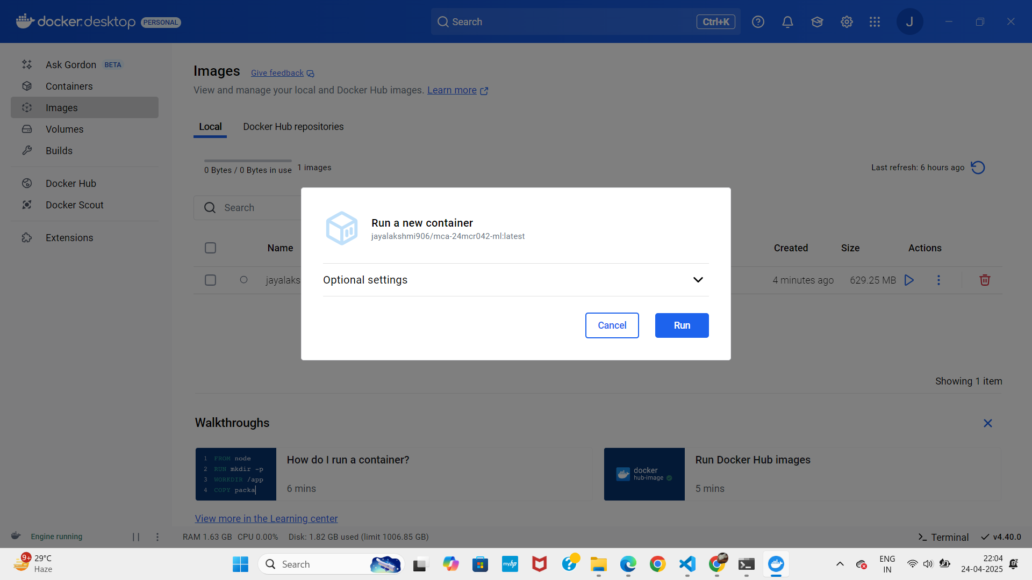The width and height of the screenshot is (1032, 580).
Task: Click the in-use status circle for jayalaks image
Action: point(243,279)
